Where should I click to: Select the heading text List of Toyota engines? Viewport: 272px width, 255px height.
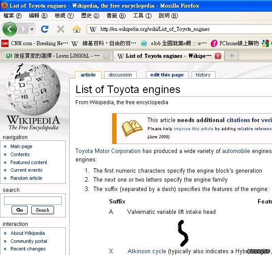click(x=128, y=89)
